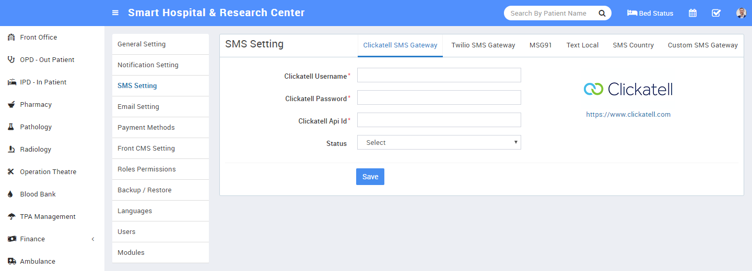Viewport: 752px width, 271px height.
Task: Click the search magnifier icon
Action: coord(602,13)
